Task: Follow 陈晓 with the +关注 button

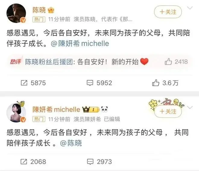Action: pos(168,12)
